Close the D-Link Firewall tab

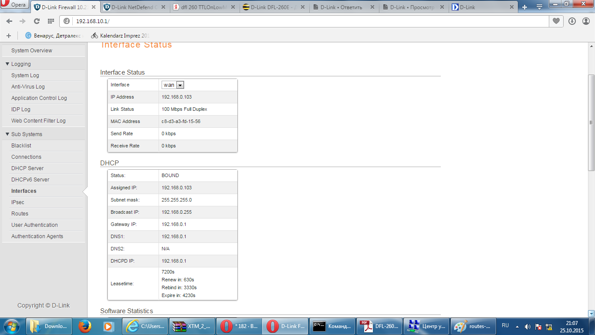[94, 7]
